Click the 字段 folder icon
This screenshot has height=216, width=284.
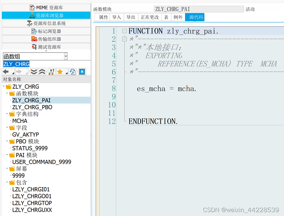click(12, 128)
